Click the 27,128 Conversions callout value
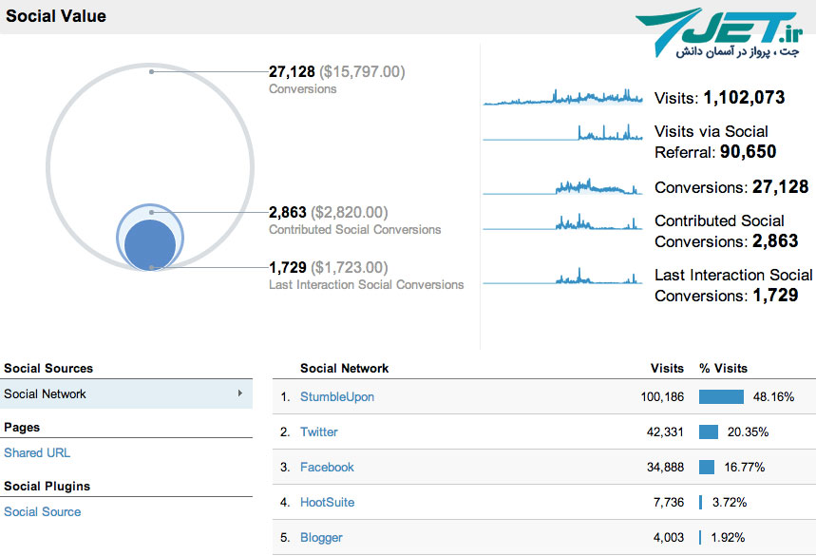 (292, 71)
